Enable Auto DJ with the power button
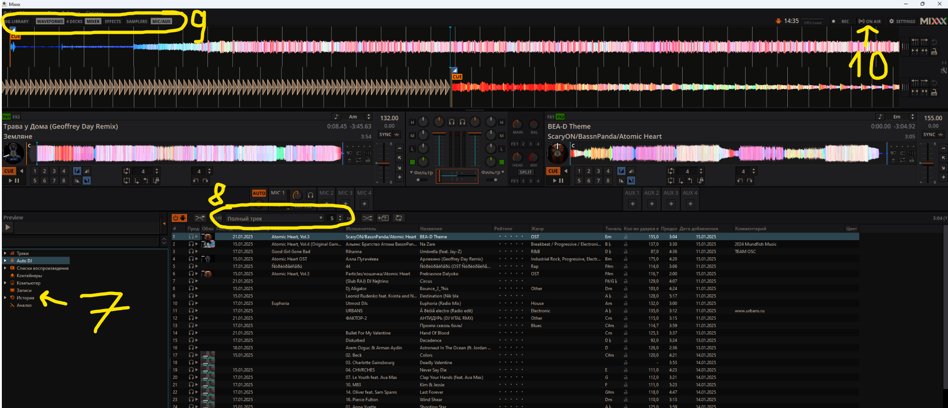 (x=179, y=218)
